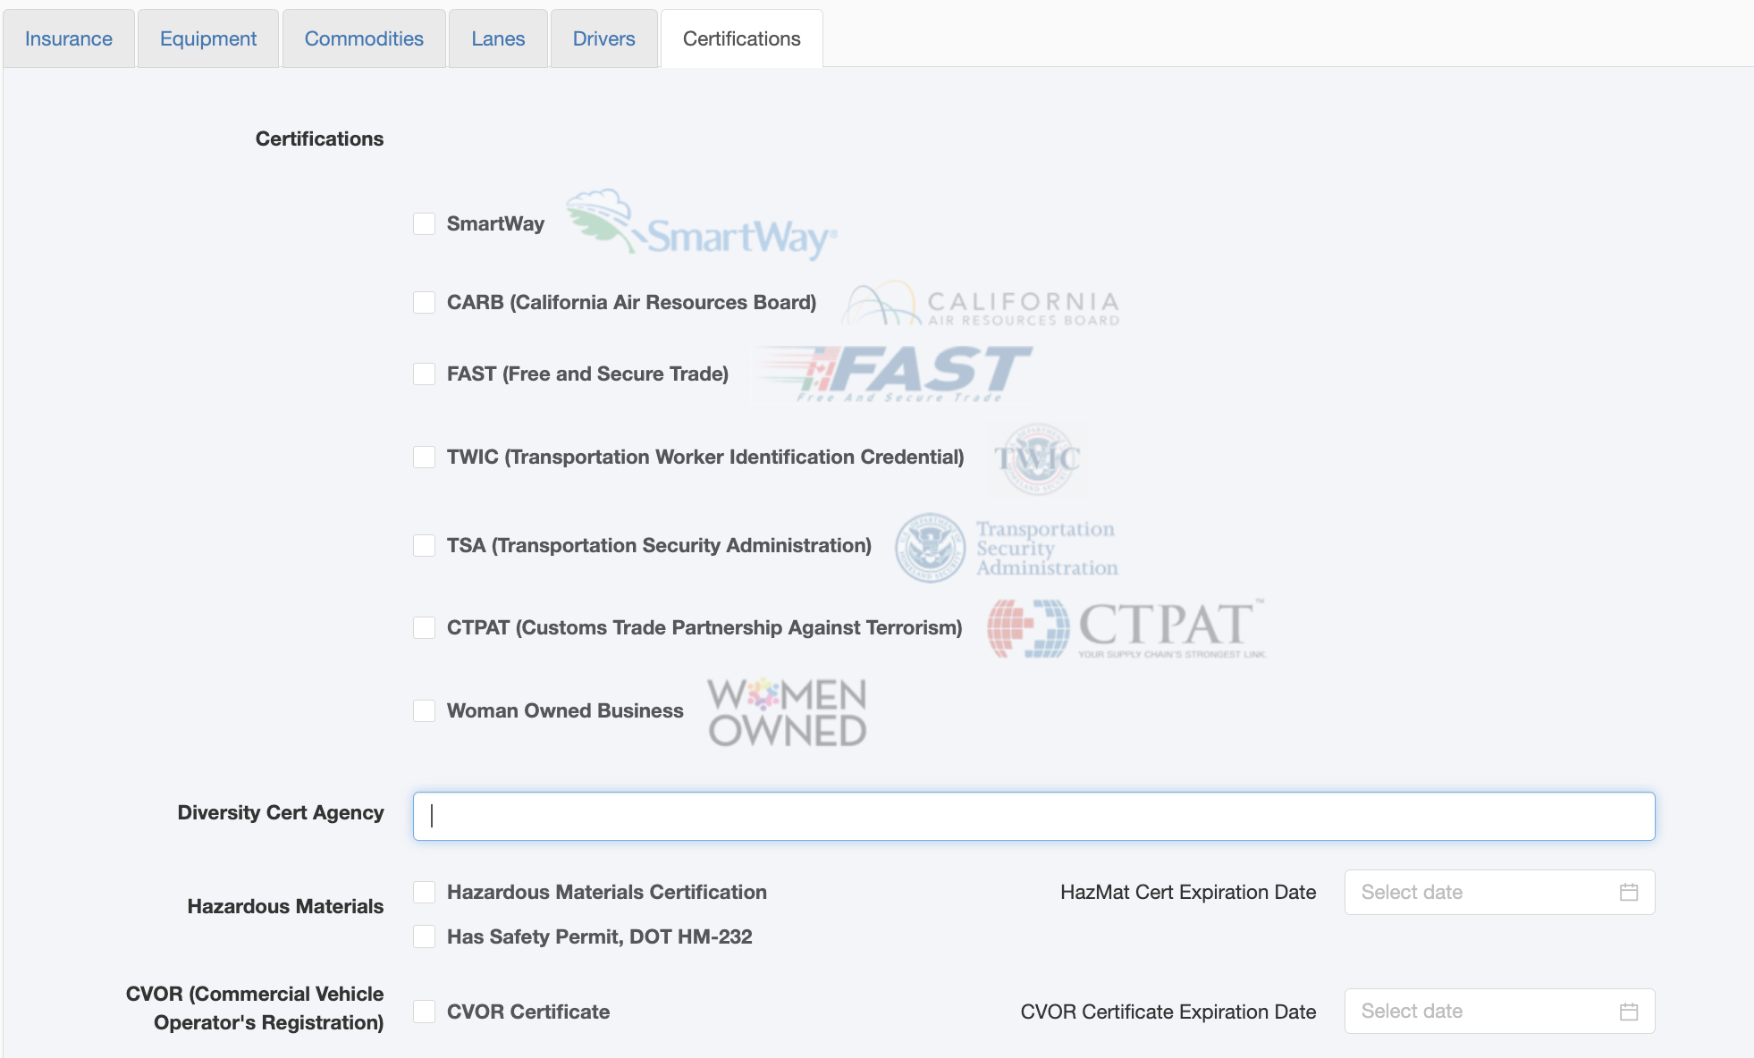Image resolution: width=1754 pixels, height=1058 pixels.
Task: Click the Transportation Security Administration logo
Action: (1007, 548)
